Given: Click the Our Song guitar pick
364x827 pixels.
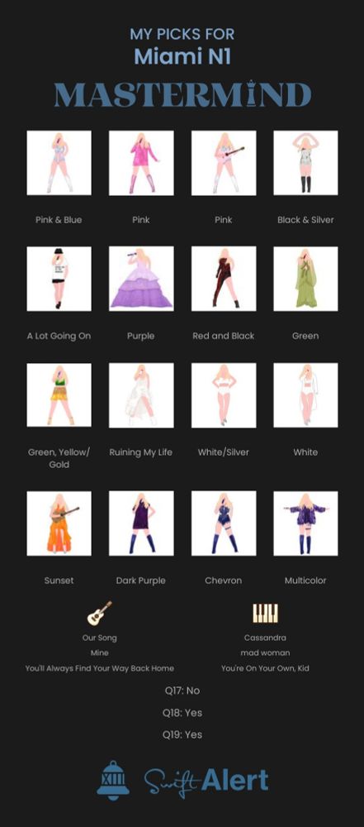Looking at the screenshot, I should (100, 638).
